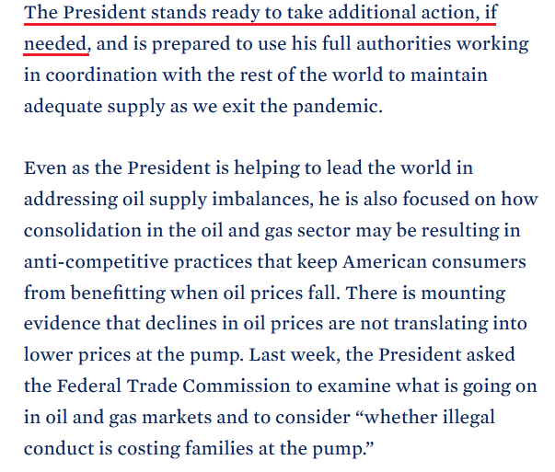Screen dimensions: 555x472
Task: Click 'Federal Trade Commission' in the text
Action: [174, 386]
